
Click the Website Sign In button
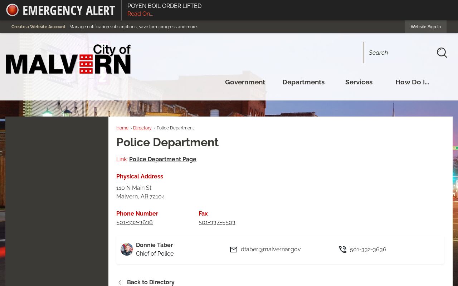coord(426,27)
